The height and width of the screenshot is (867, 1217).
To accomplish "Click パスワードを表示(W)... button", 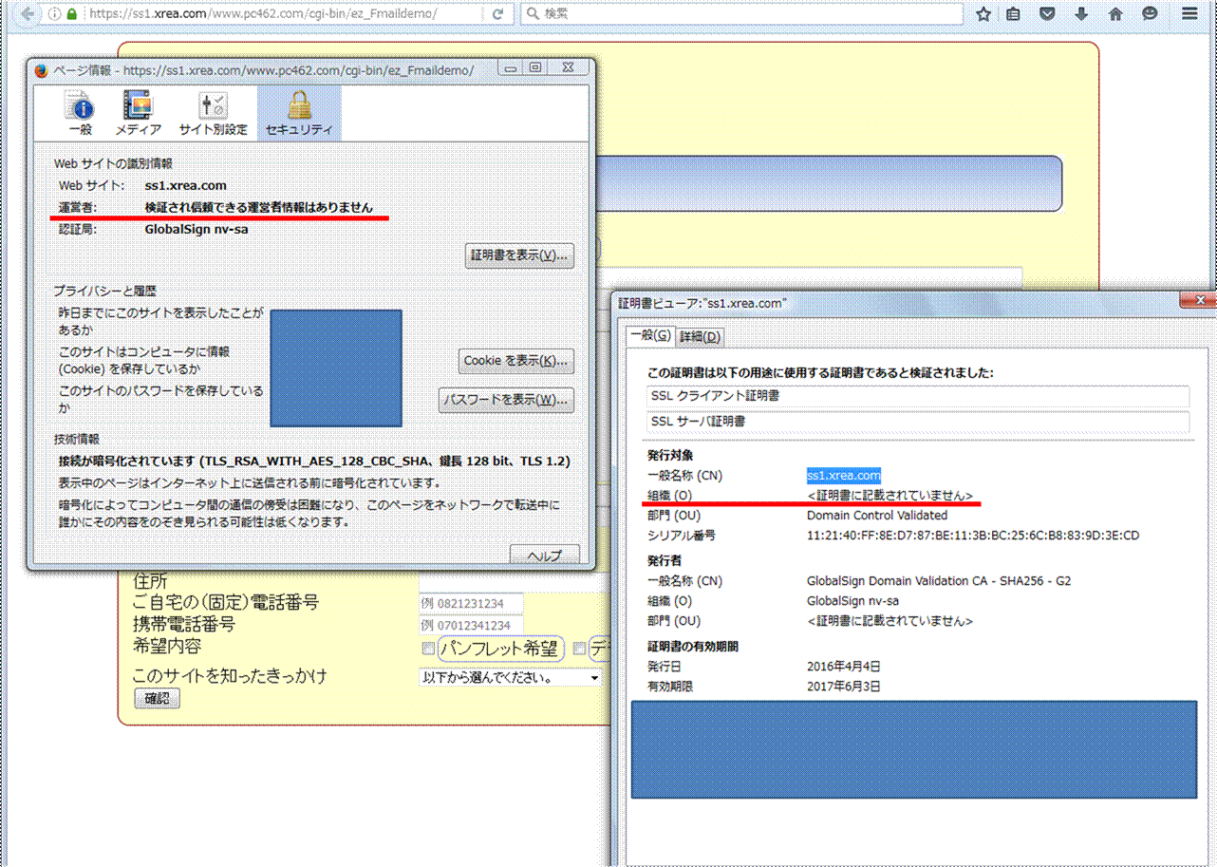I will pos(506,400).
